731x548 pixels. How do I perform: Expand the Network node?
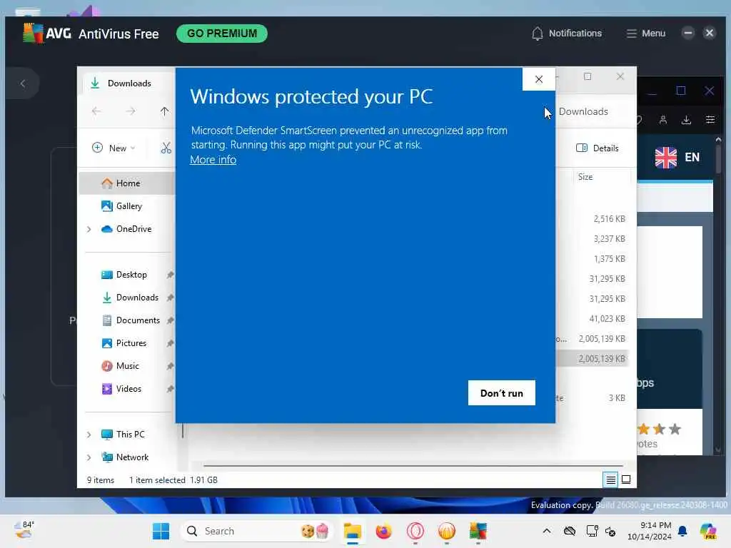(89, 457)
